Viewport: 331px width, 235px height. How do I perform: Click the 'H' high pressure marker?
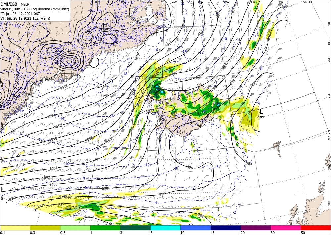pyautogui.click(x=105, y=25)
